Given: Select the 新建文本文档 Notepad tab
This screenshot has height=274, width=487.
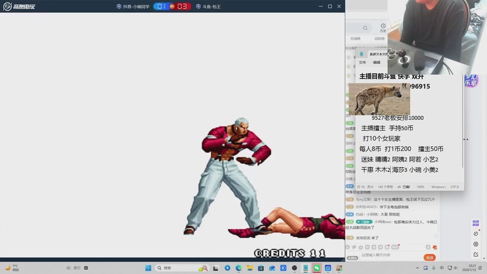Looking at the screenshot, I should 378,54.
